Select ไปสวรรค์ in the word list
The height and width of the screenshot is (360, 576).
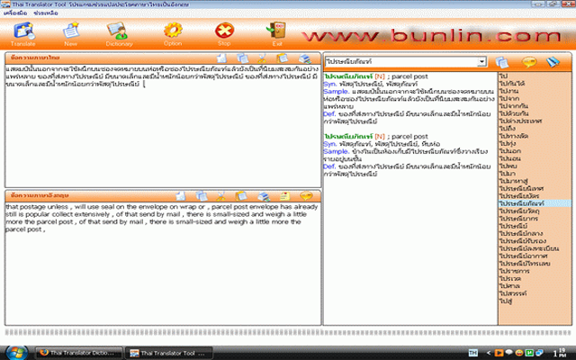513,293
